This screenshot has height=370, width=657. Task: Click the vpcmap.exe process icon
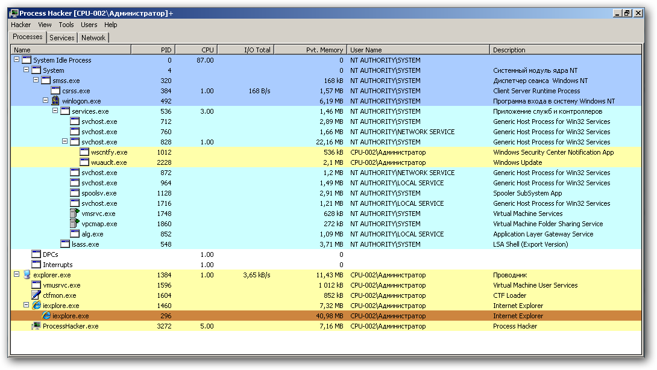(75, 224)
